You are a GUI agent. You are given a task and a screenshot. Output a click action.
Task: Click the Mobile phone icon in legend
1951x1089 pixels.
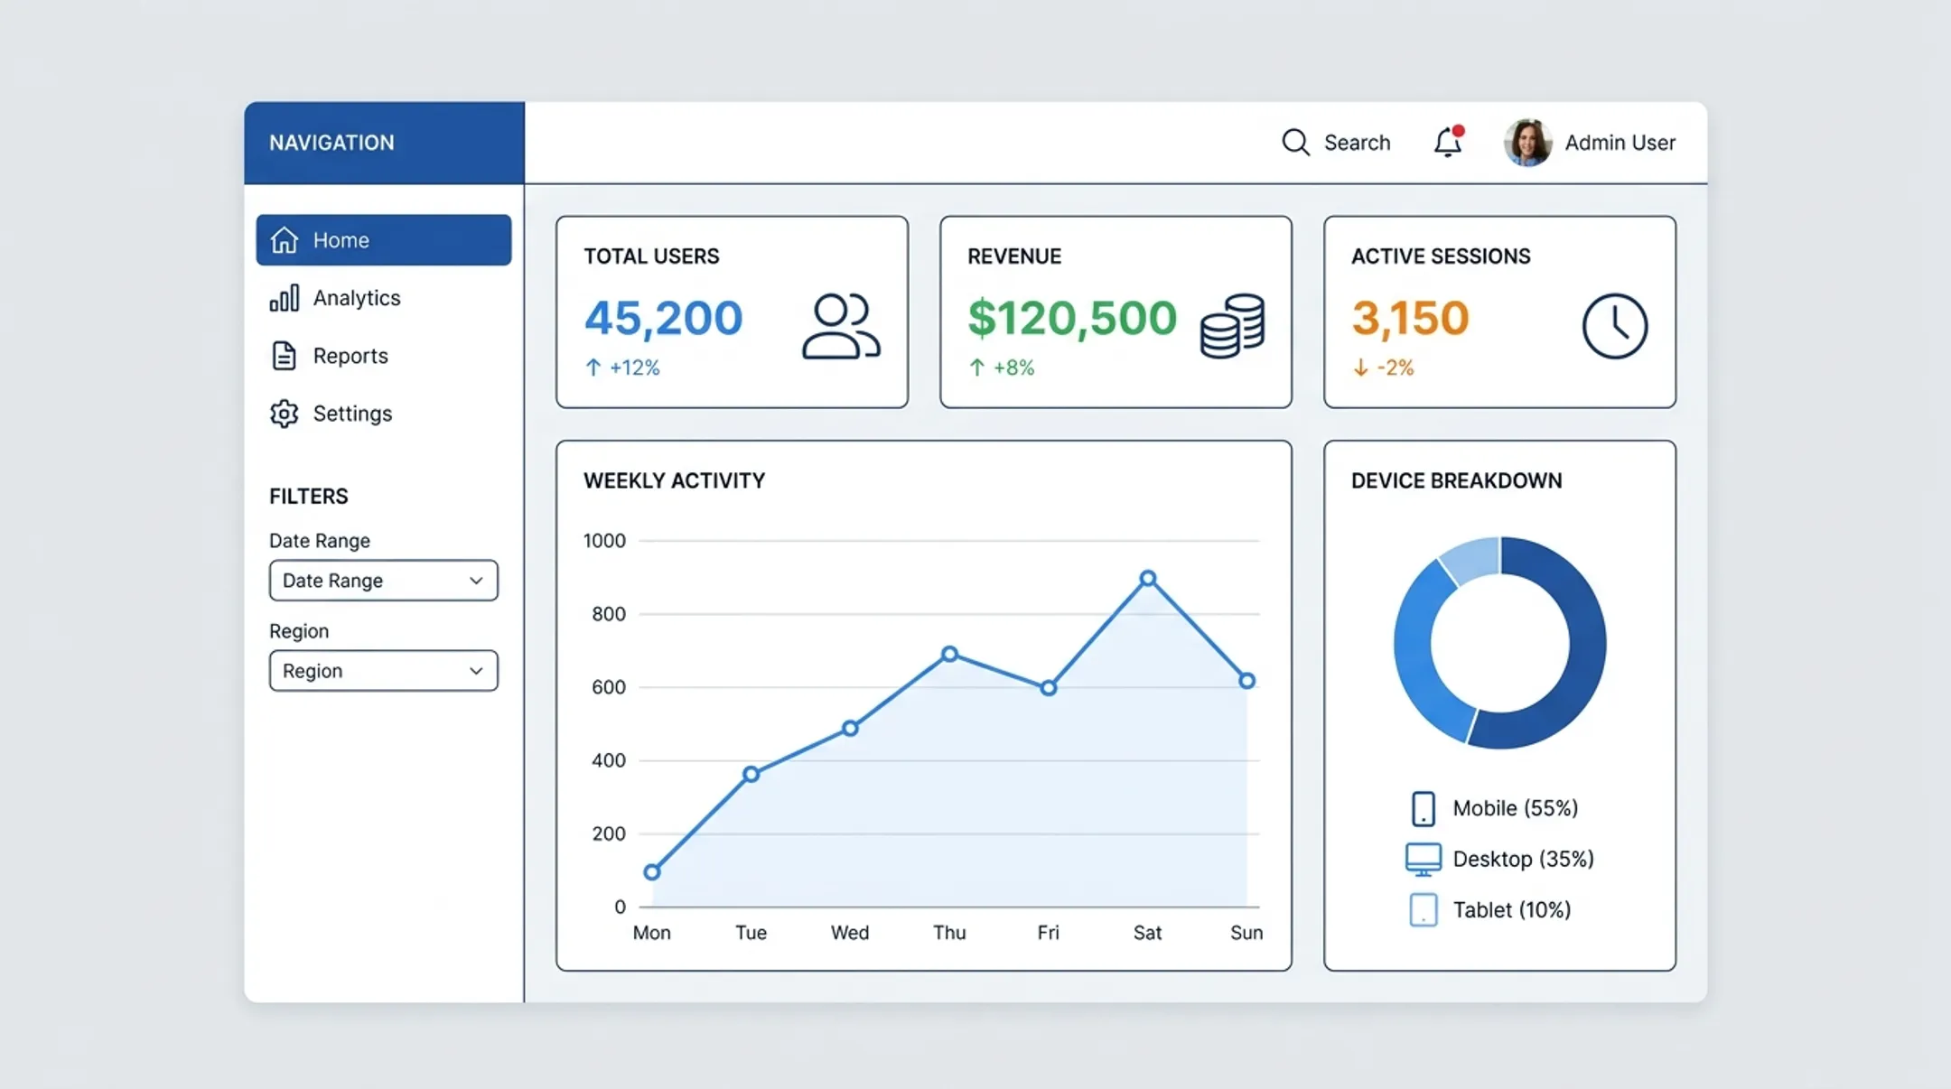(1424, 808)
